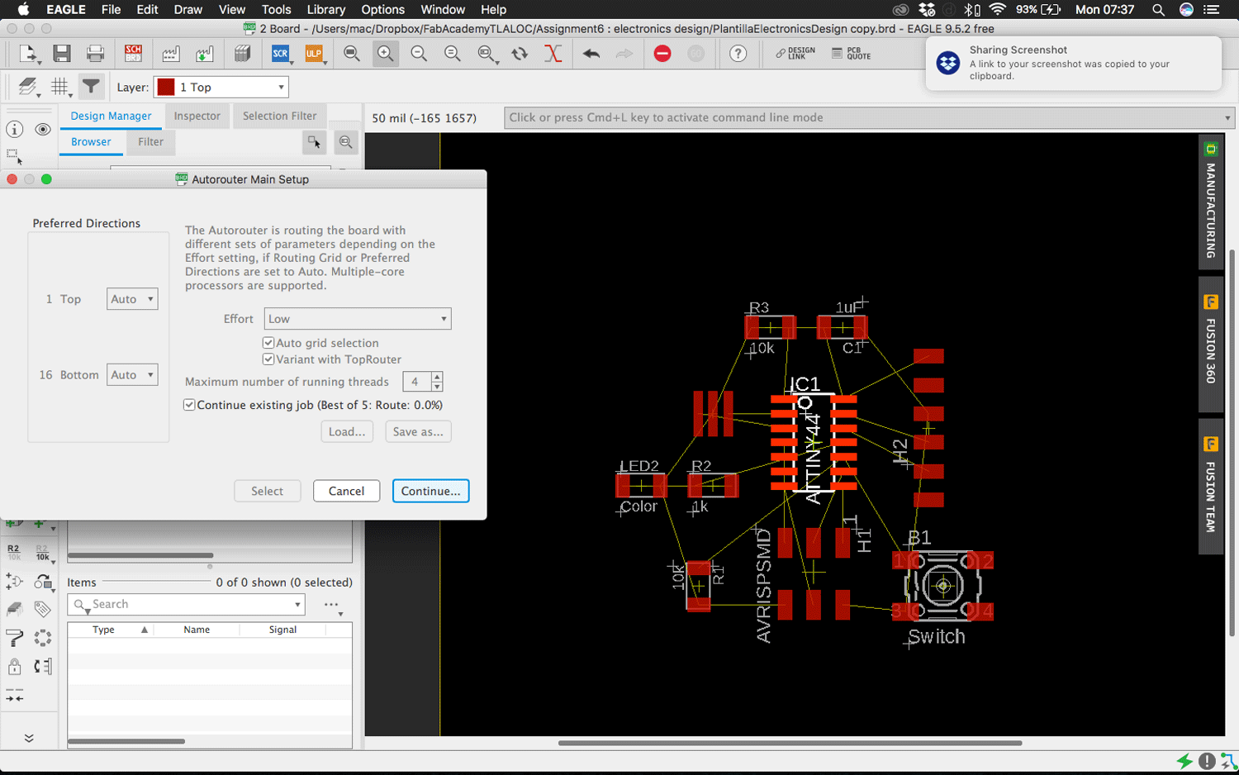This screenshot has height=775, width=1239.
Task: Open the Tools menu
Action: [x=276, y=10]
